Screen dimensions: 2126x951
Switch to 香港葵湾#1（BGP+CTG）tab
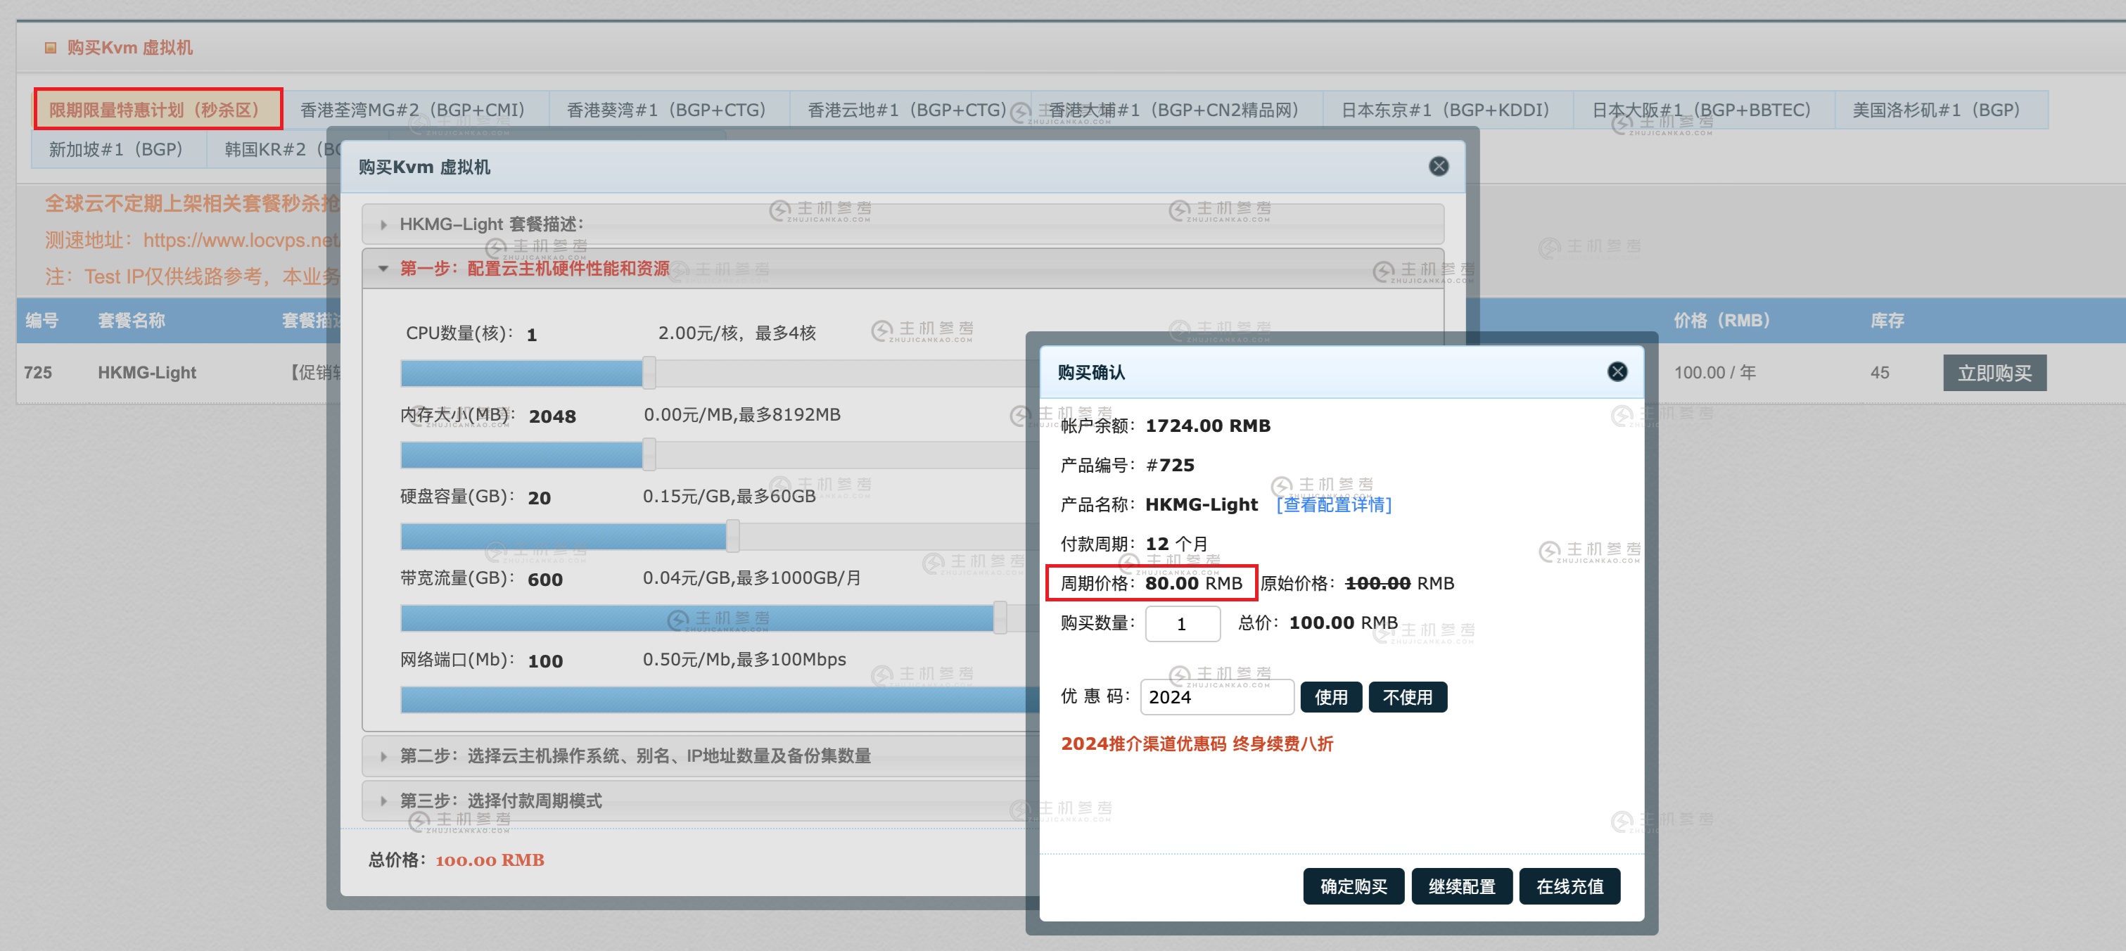666,108
